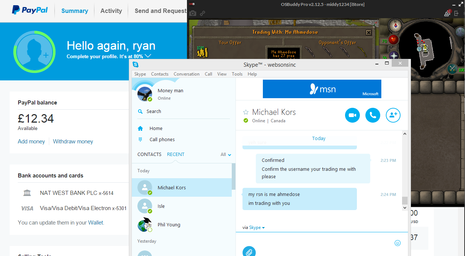
Task: Open PayPal Summary tab
Action: coord(75,11)
